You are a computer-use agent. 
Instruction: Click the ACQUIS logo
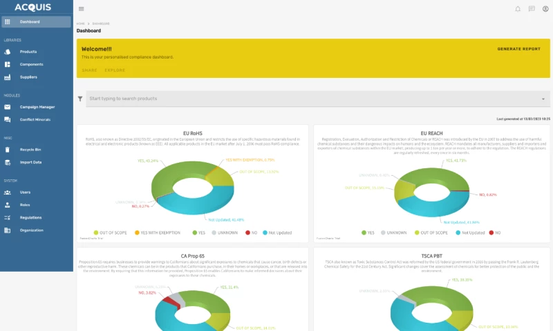click(x=32, y=7)
